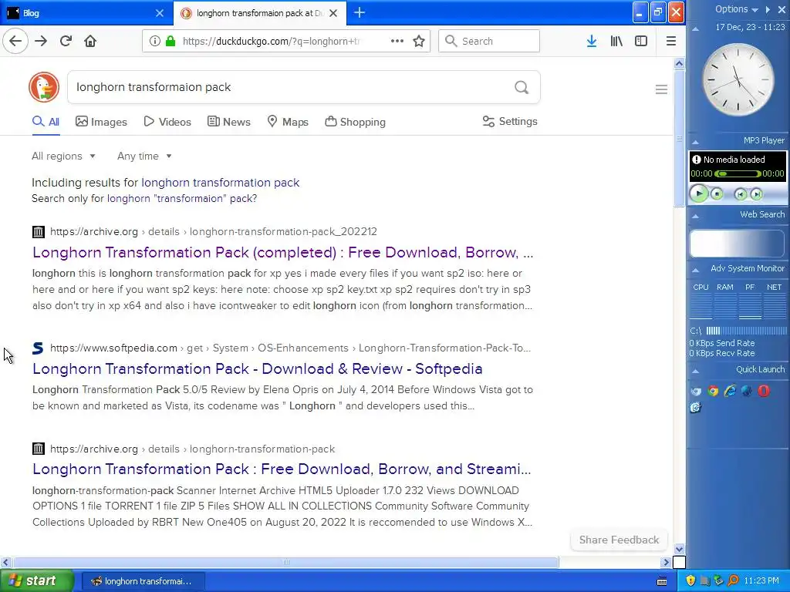Click the vertical scrollbar down arrow
Image resolution: width=790 pixels, height=592 pixels.
(x=679, y=549)
